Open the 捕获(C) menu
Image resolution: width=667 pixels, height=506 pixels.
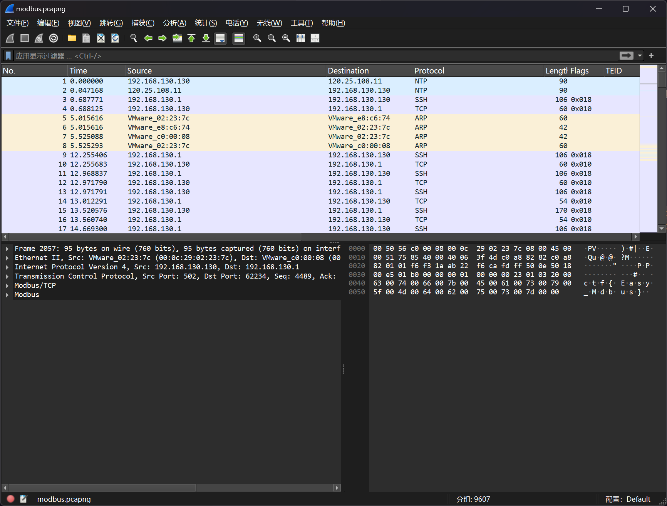click(143, 23)
